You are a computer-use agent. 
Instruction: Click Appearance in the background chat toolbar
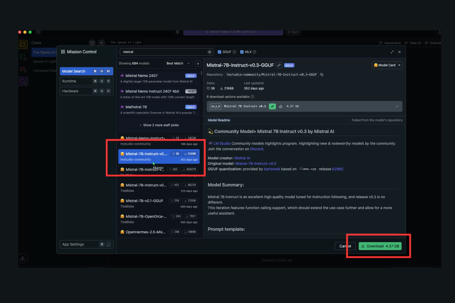click(x=390, y=43)
